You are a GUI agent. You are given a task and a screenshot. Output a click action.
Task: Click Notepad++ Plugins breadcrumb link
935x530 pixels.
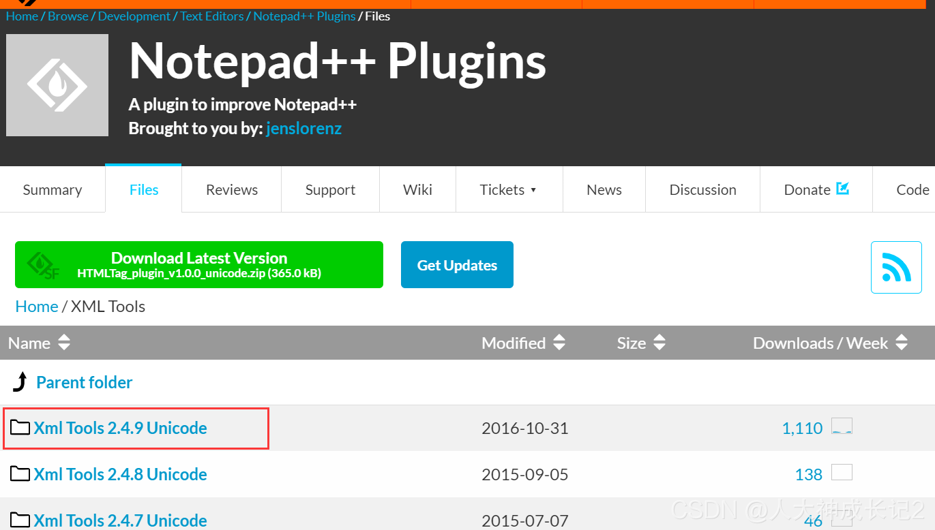(x=304, y=16)
